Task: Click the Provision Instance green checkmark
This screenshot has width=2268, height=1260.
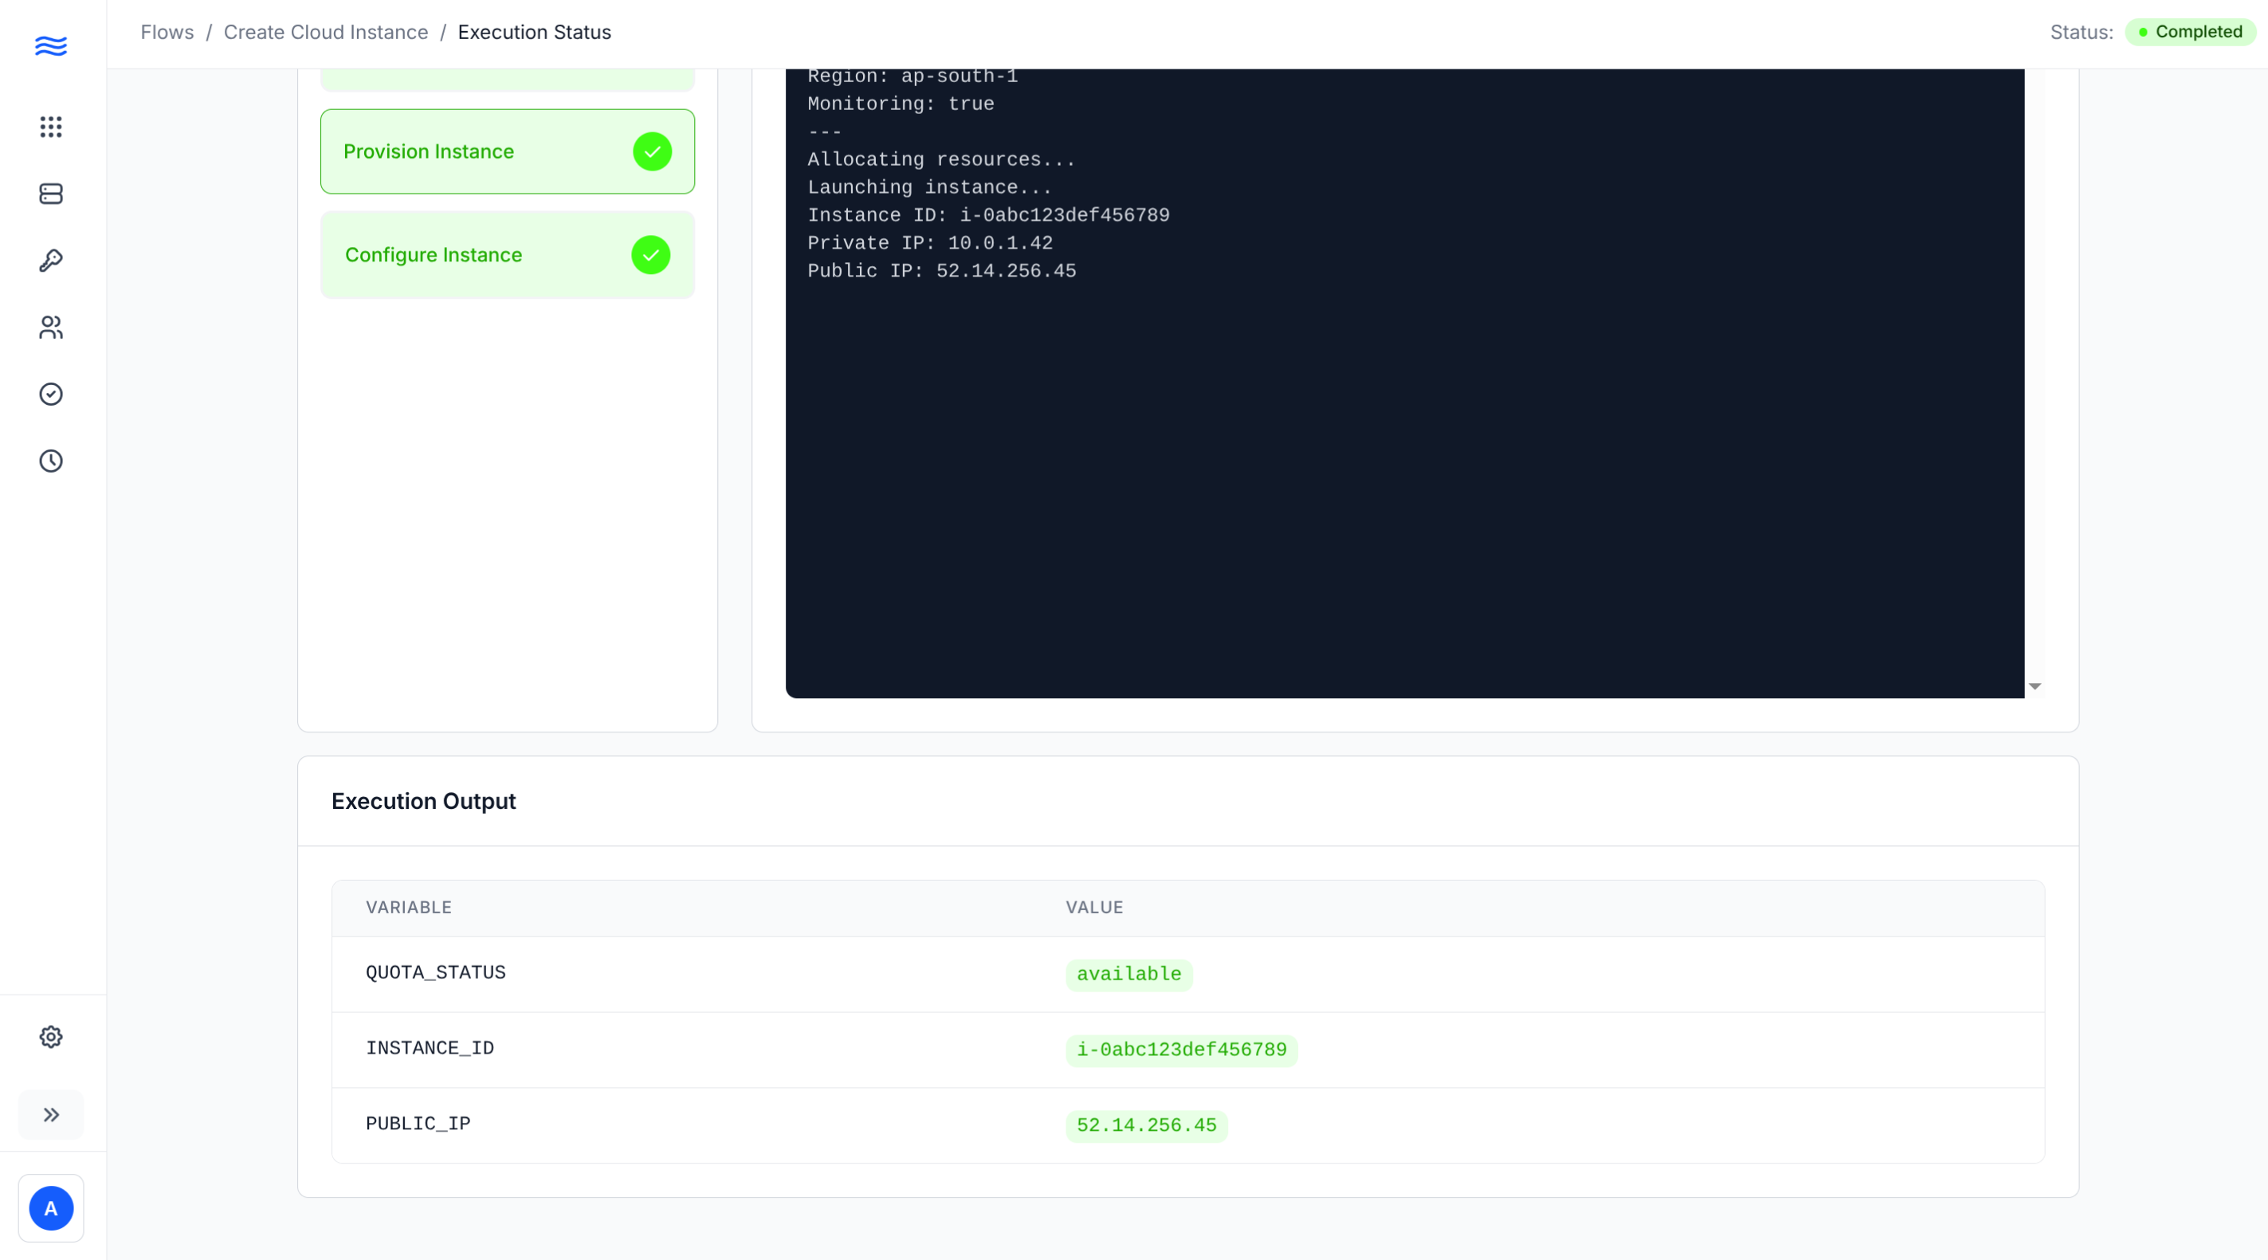Action: coord(653,151)
